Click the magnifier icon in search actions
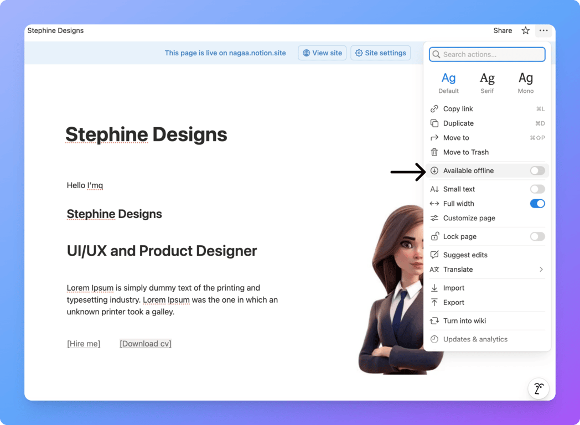Viewport: 580px width, 425px height. (437, 54)
